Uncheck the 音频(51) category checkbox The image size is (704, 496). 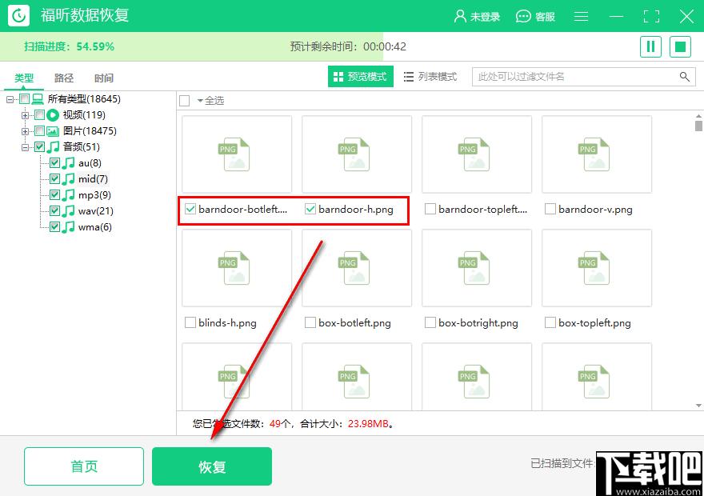coord(39,146)
